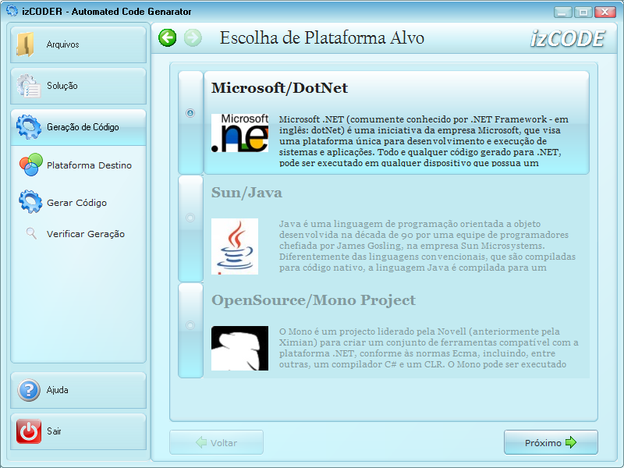Close the izCODER window
This screenshot has width=624, height=468.
pos(605,12)
